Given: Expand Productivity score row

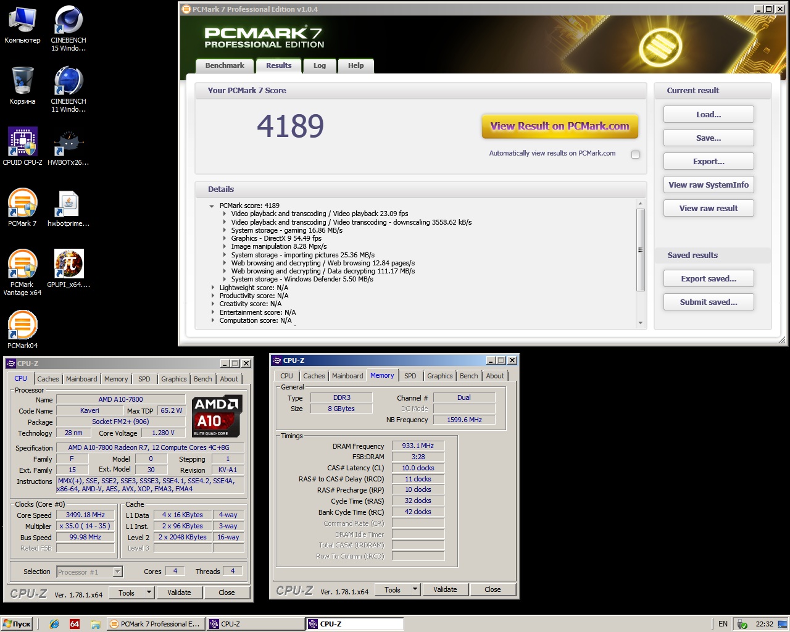Looking at the screenshot, I should tap(213, 296).
